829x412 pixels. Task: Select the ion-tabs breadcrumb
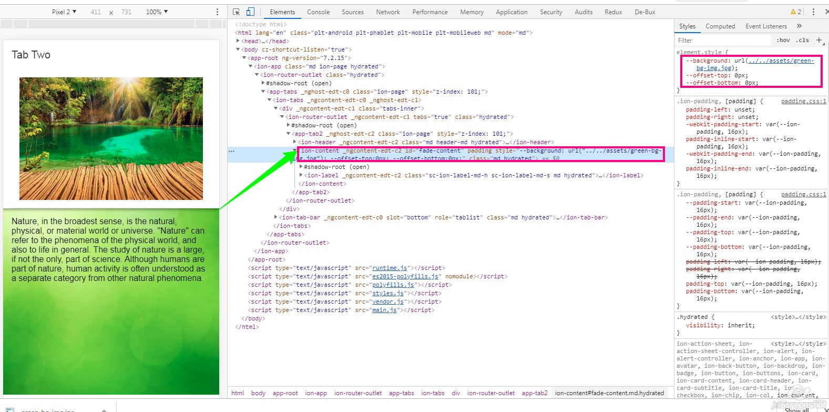(x=433, y=393)
